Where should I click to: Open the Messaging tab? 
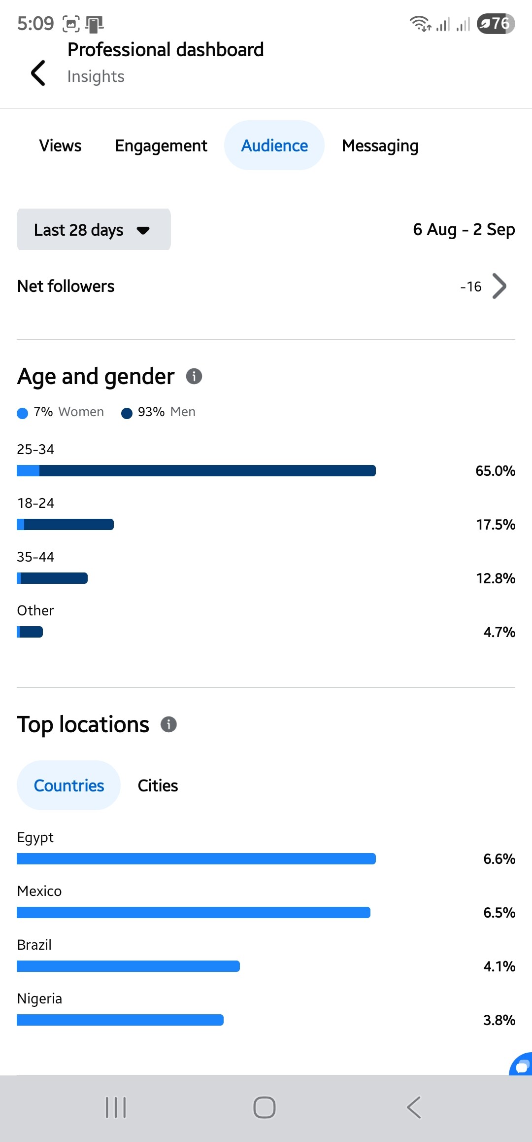380,145
